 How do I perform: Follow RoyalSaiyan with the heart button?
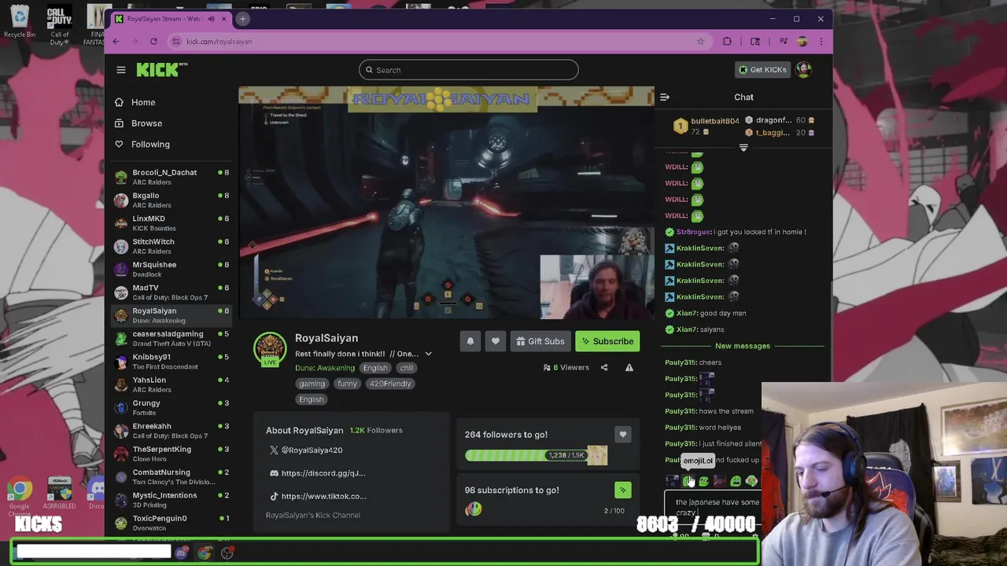pos(496,341)
